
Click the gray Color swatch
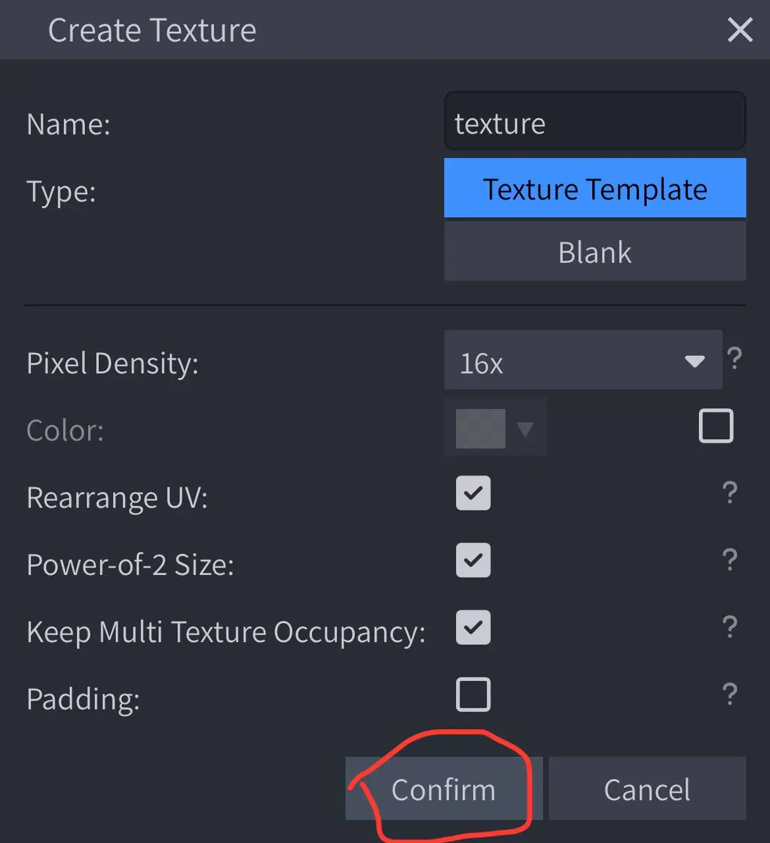point(480,429)
